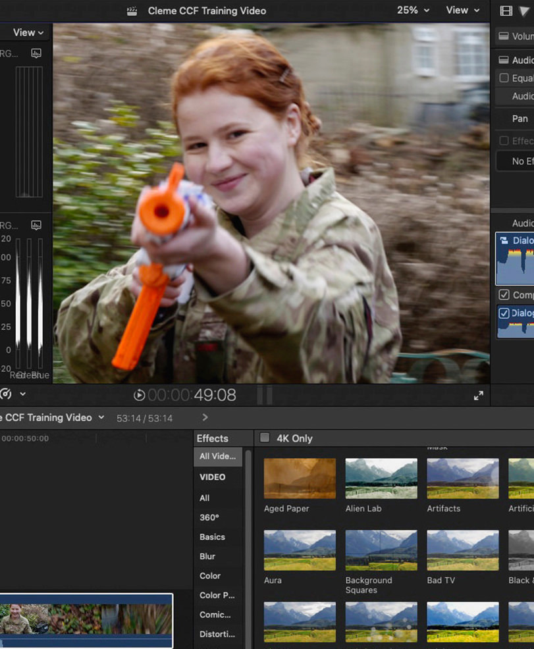Image resolution: width=534 pixels, height=649 pixels.
Task: Select the Alien Lab effect thumbnail
Action: (x=381, y=479)
